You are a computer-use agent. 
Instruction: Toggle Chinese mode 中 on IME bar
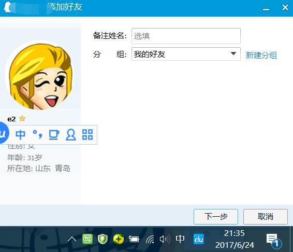click(x=20, y=135)
